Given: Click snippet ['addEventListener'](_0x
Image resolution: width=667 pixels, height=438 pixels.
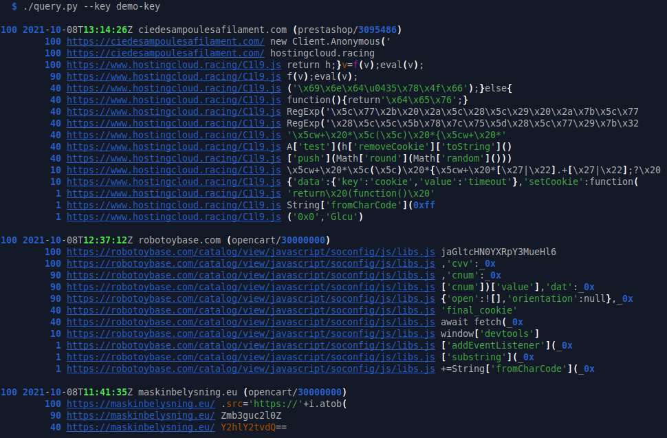Looking at the screenshot, I should coord(506,346).
